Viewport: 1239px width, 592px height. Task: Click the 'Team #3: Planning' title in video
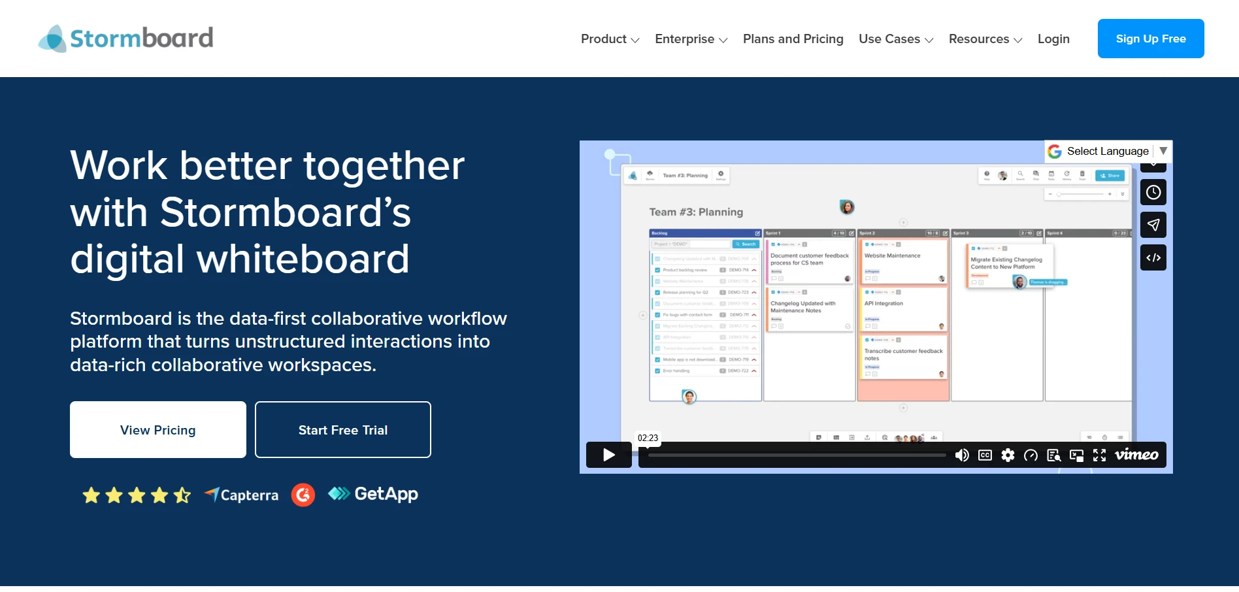tap(696, 212)
